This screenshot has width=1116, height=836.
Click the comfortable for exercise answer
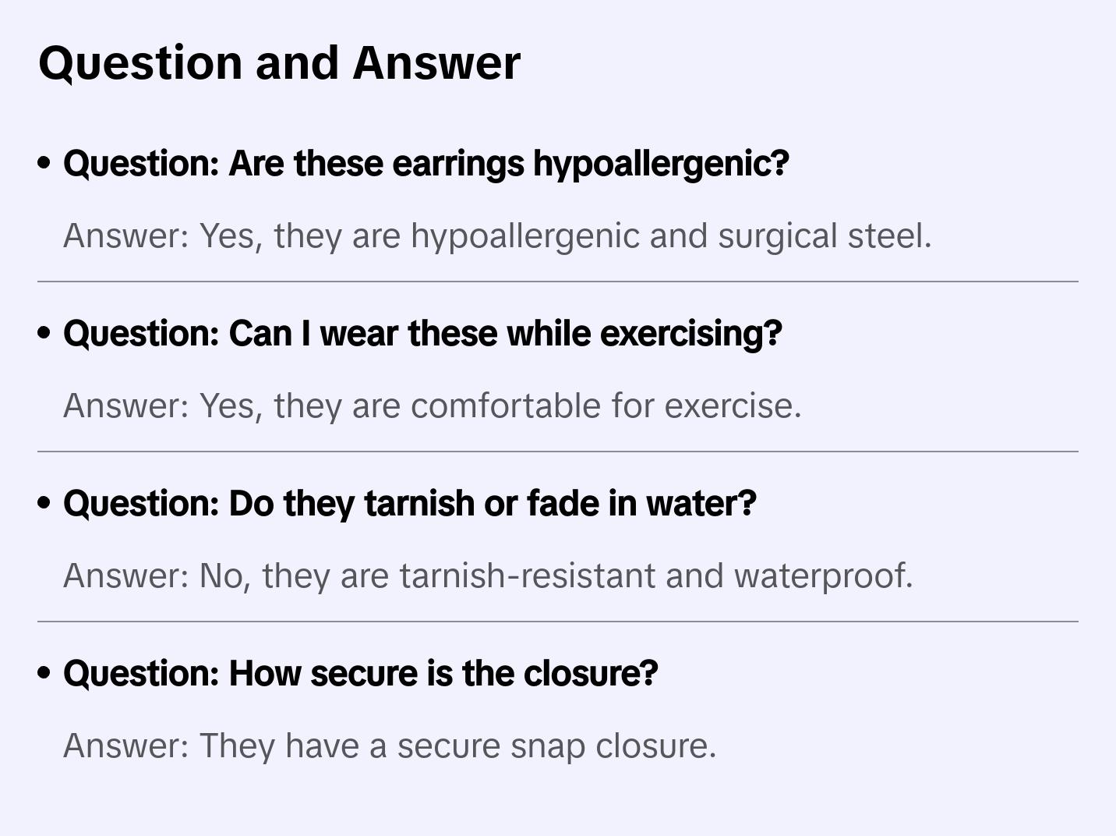click(x=432, y=406)
